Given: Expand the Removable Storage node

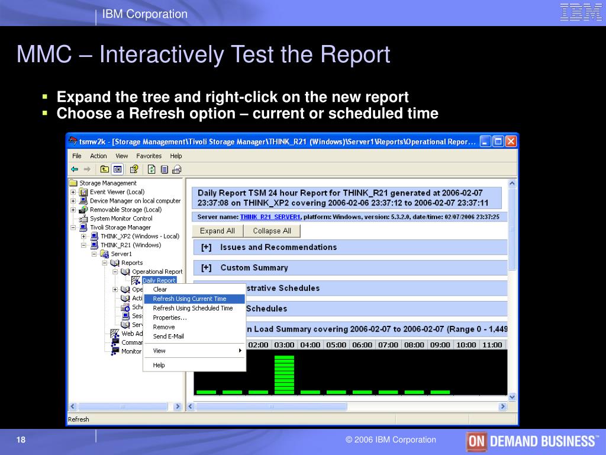Looking at the screenshot, I should click(73, 210).
